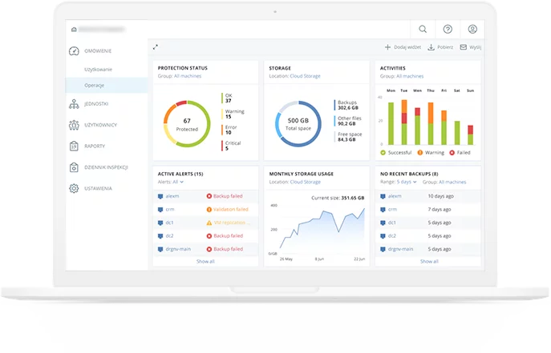Click the Dodaj widżet button
Screen dimensions: 551x353
(x=403, y=47)
